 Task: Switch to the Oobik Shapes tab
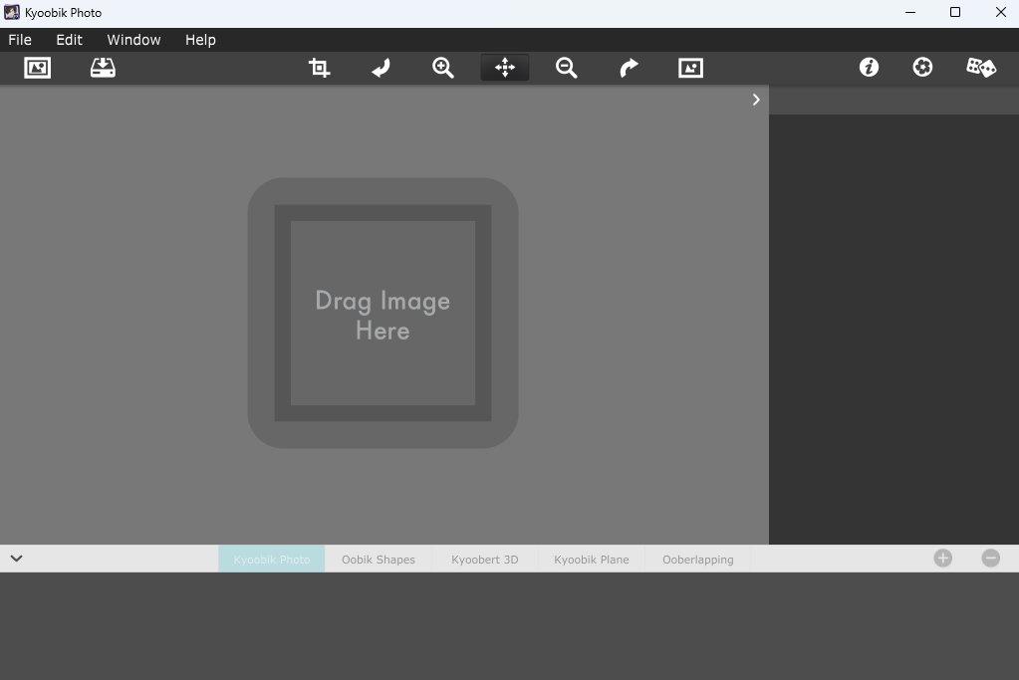tap(379, 560)
